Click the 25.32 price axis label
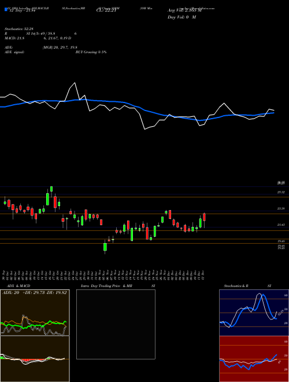 tap(281, 192)
